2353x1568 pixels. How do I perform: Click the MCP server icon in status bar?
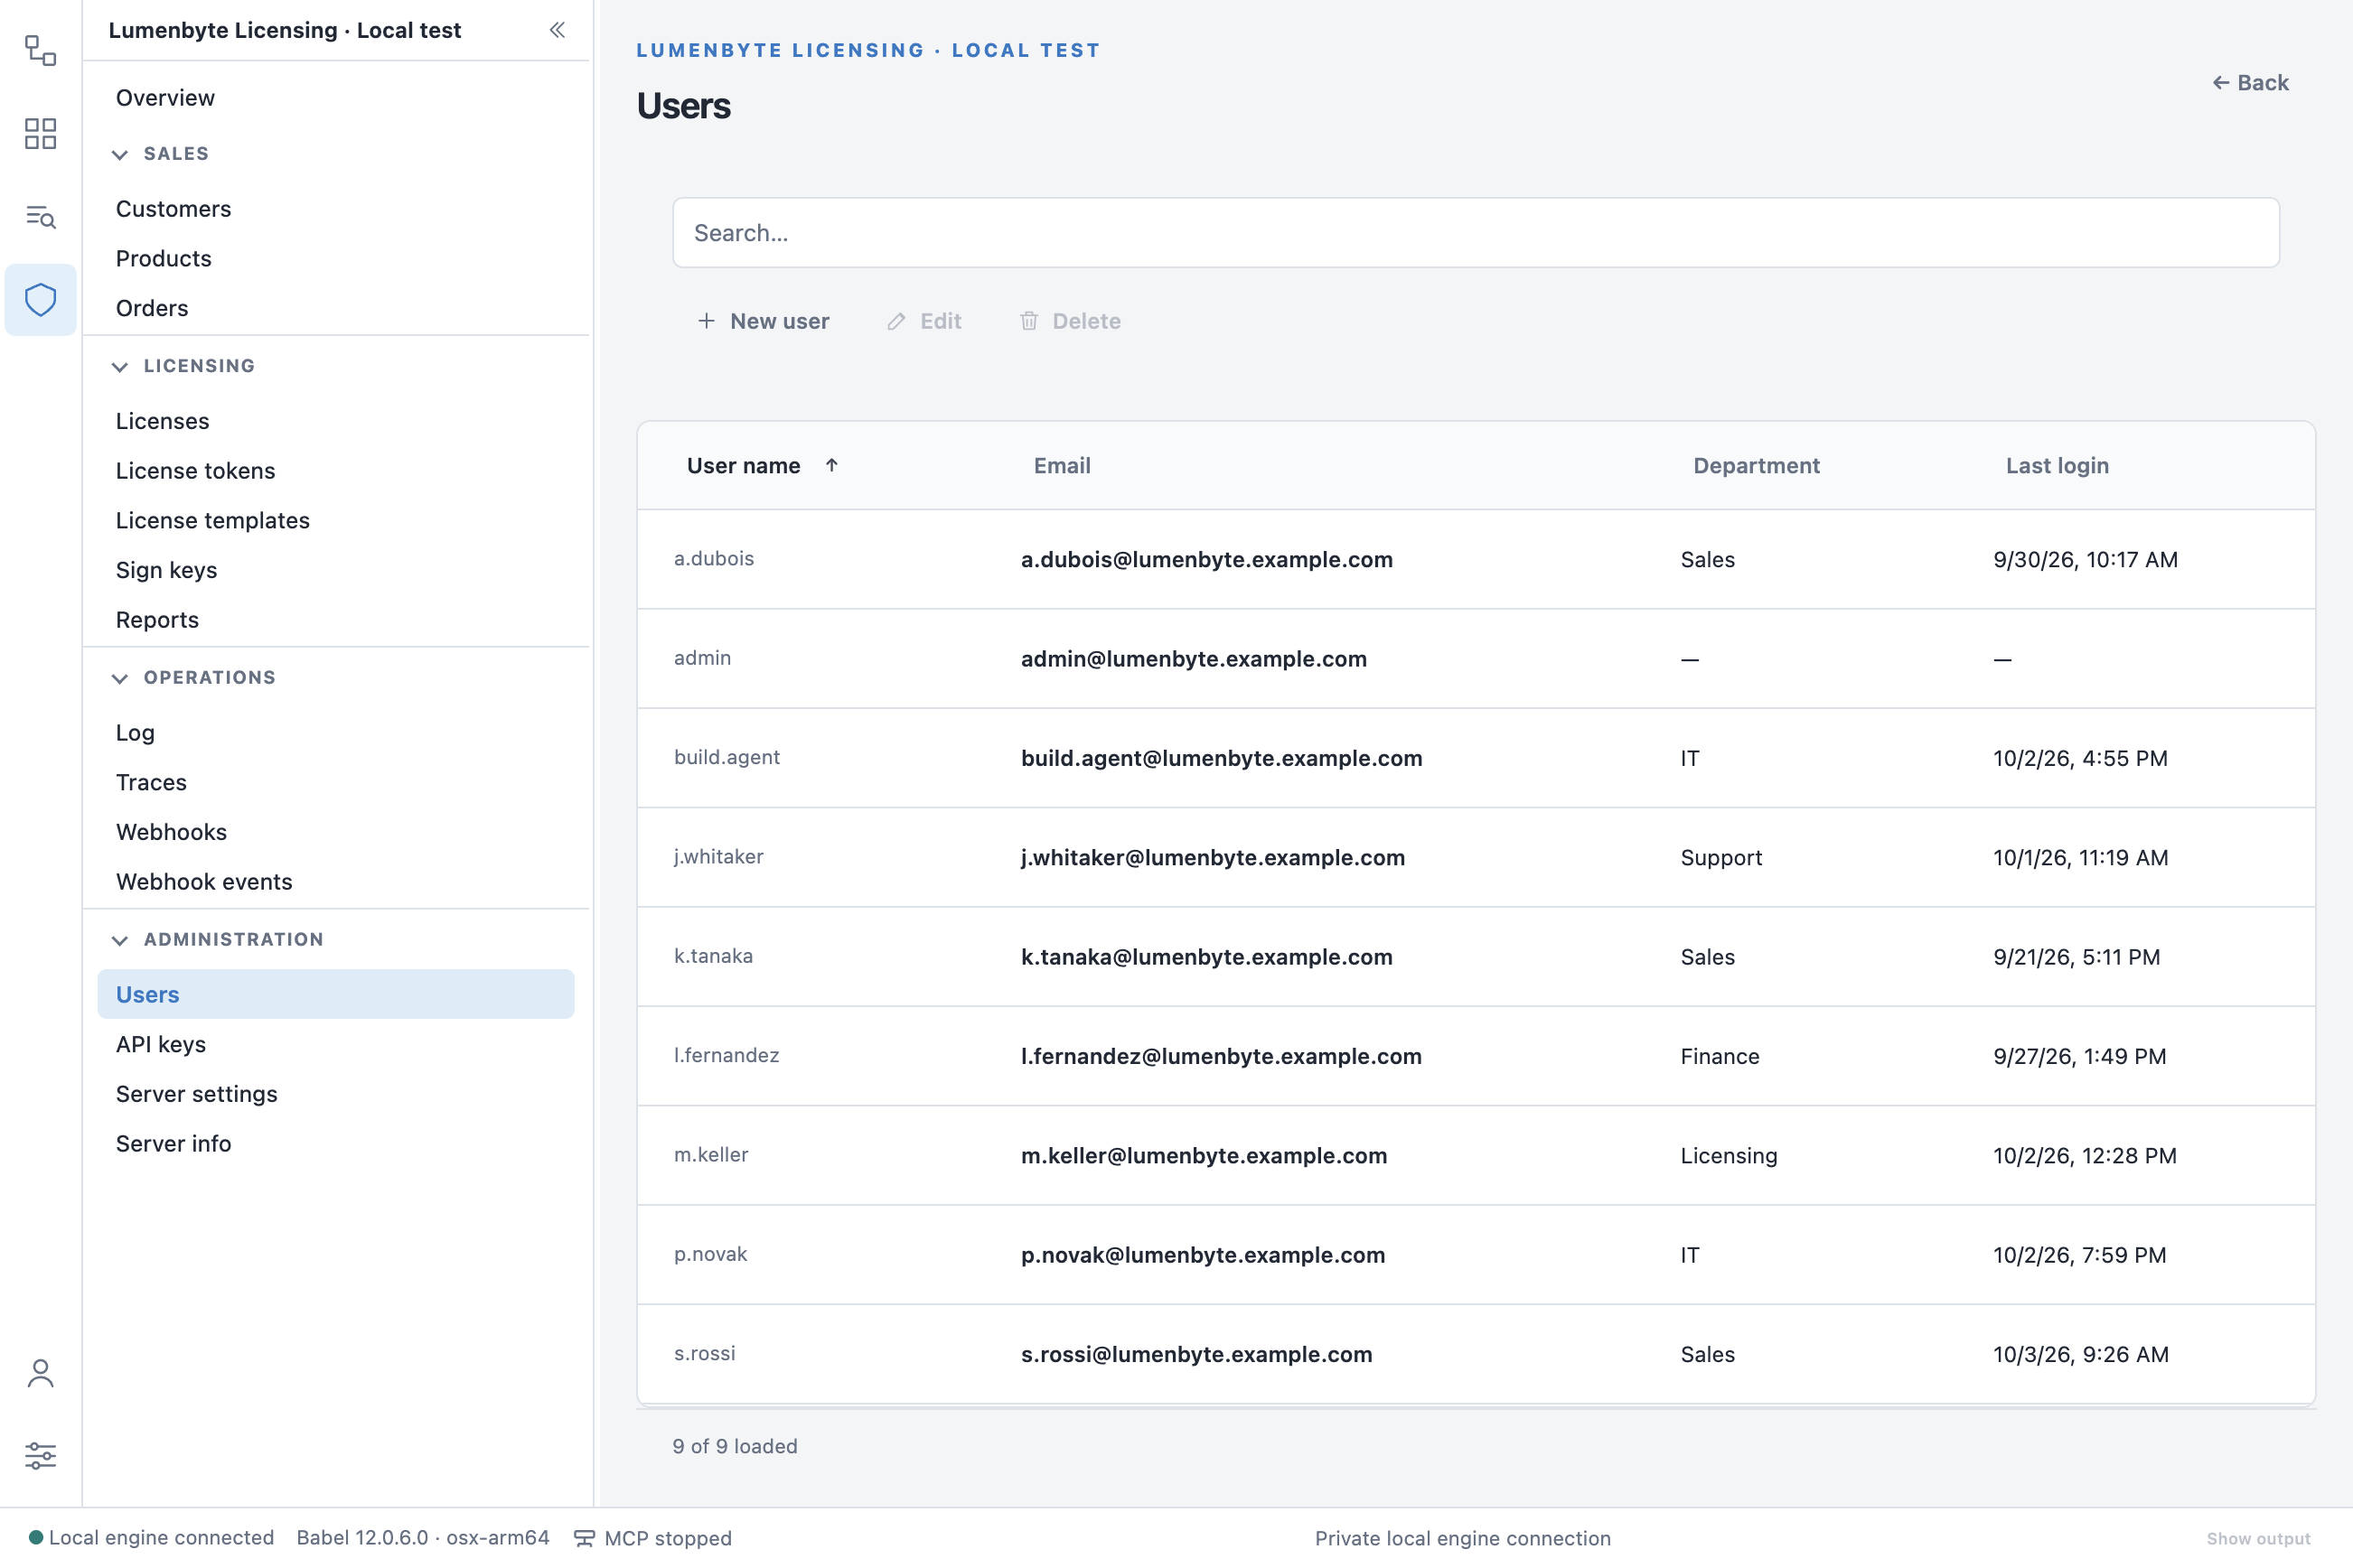click(585, 1538)
